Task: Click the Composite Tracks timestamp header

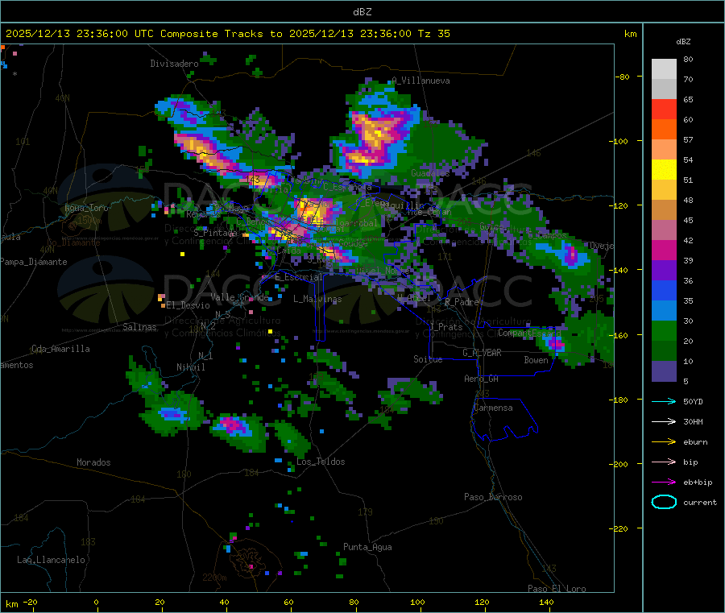Action: click(227, 34)
